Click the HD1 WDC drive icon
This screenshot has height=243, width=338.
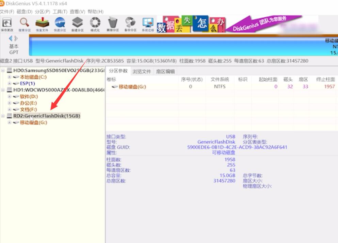(x=10, y=90)
